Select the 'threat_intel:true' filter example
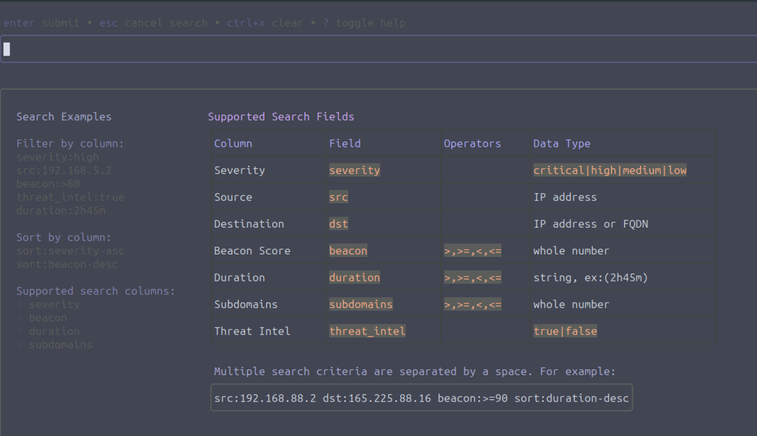Image resolution: width=757 pixels, height=436 pixels. [x=70, y=197]
